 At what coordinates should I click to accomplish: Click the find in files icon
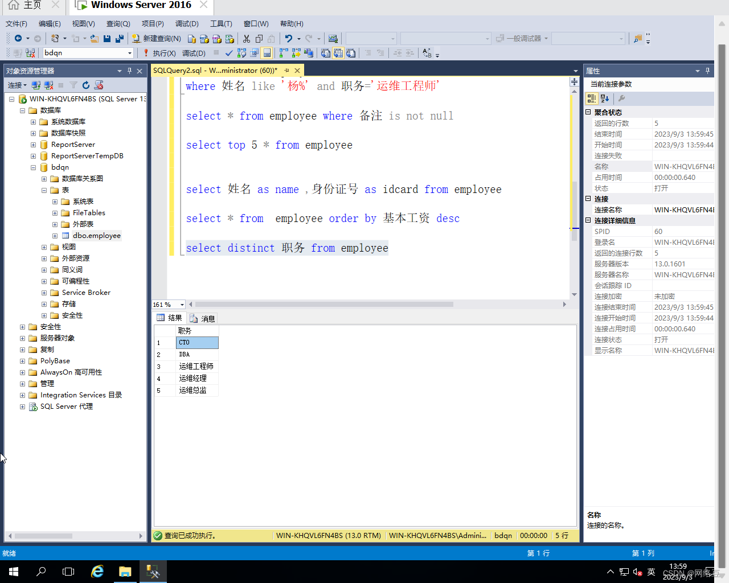[x=638, y=38]
